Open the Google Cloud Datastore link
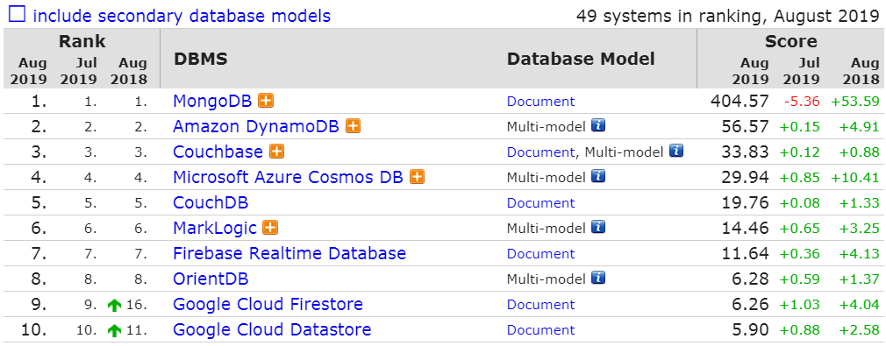Viewport: 886px width, 346px height. click(x=272, y=329)
